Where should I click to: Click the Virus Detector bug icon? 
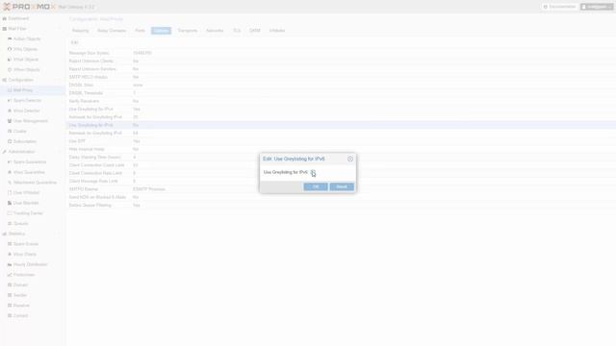tap(10, 111)
